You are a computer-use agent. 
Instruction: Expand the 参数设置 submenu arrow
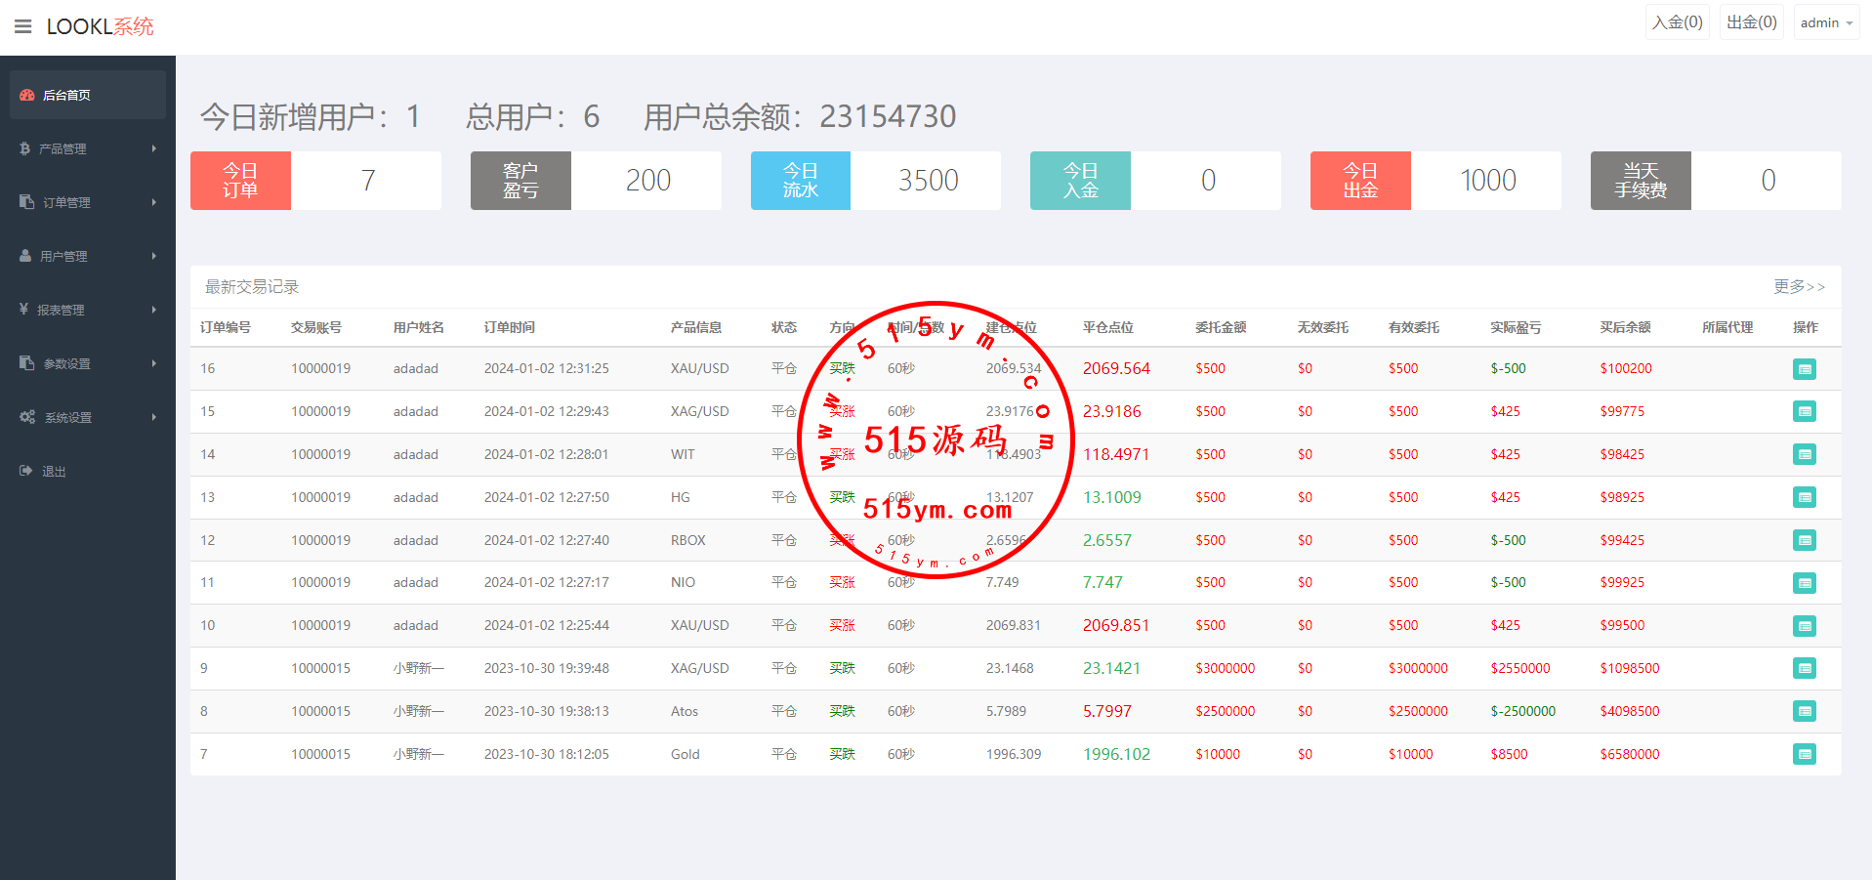point(153,363)
